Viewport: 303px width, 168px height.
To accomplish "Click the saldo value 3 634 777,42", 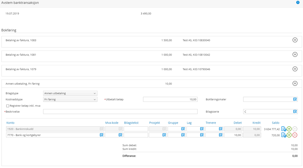I will [272, 129].
